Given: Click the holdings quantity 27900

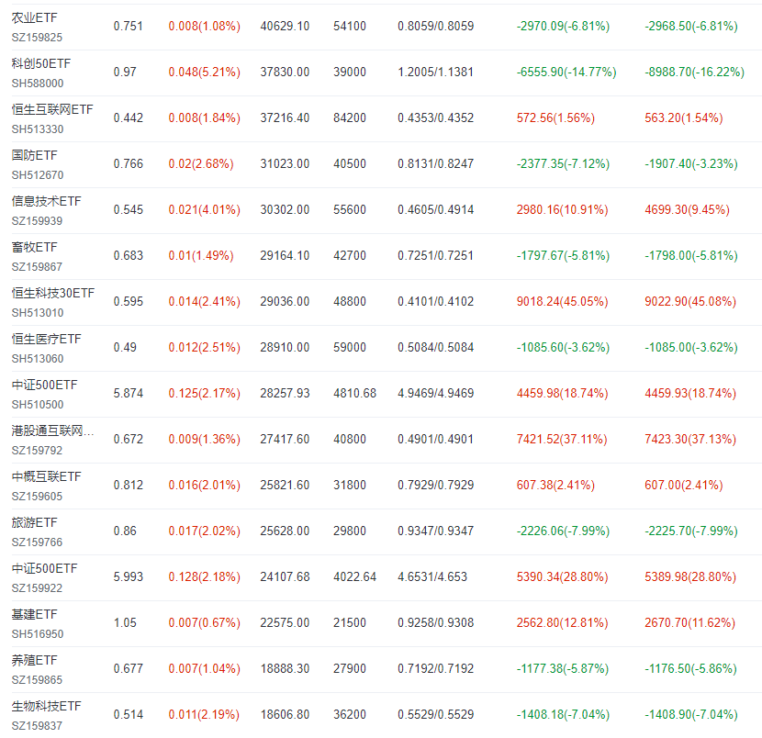Looking at the screenshot, I should click(350, 669).
